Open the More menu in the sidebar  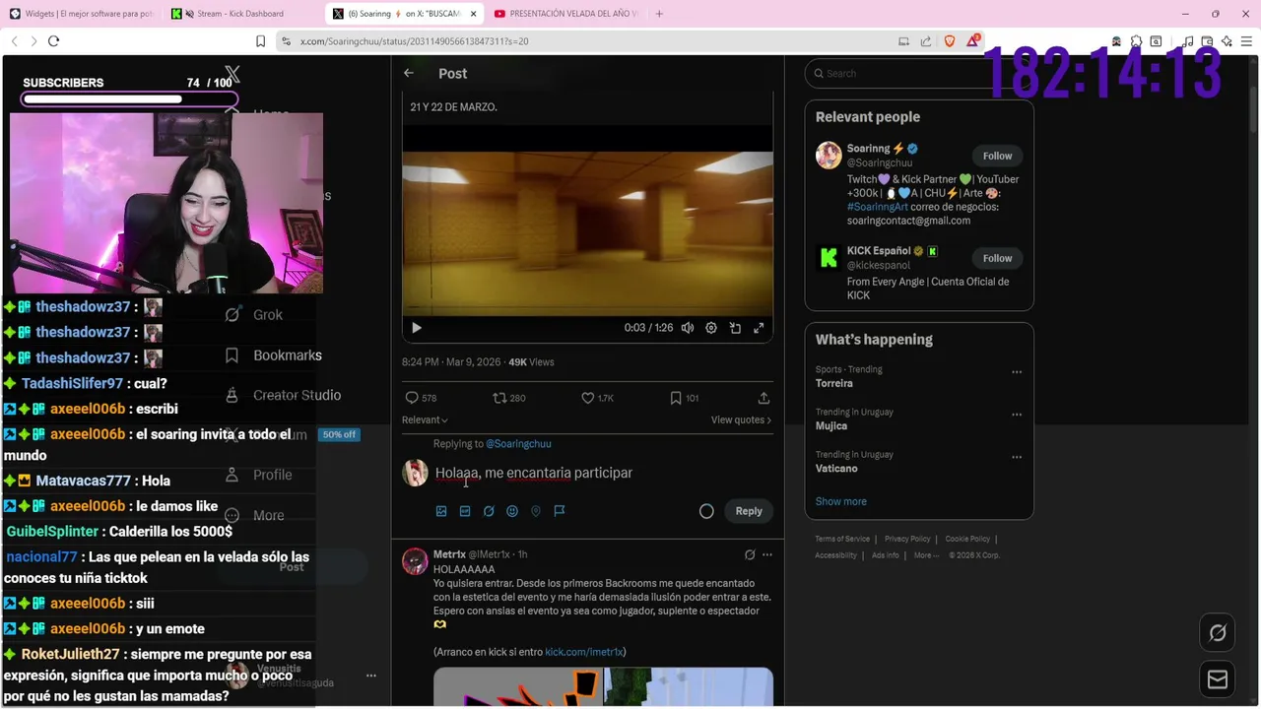(x=254, y=515)
